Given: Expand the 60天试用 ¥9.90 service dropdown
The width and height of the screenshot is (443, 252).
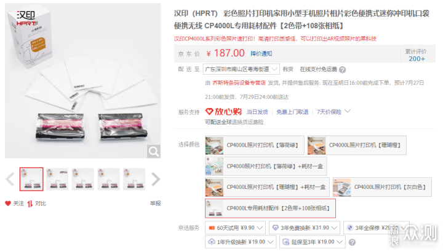Looking at the screenshot, I should 235,228.
